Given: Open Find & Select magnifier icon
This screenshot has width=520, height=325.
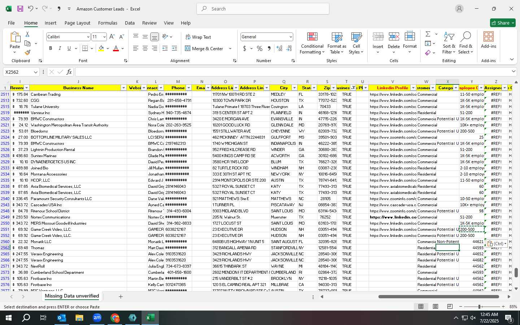Looking at the screenshot, I should (466, 37).
